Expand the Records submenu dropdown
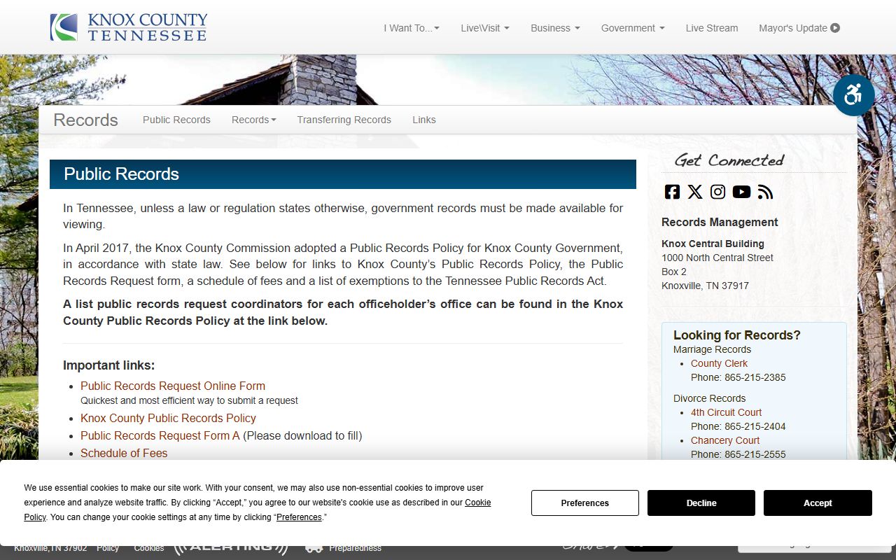896x560 pixels. (x=254, y=120)
